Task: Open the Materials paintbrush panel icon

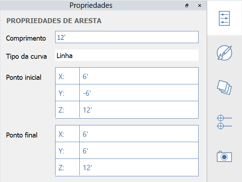Action: pos(224,53)
